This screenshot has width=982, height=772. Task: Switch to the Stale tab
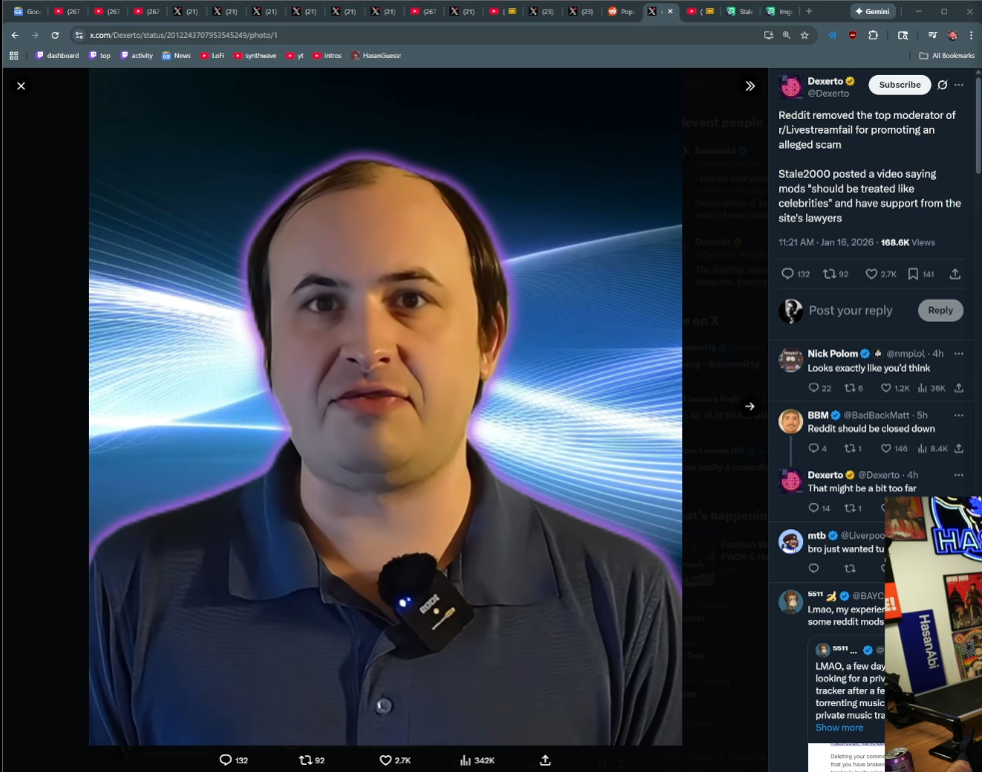coord(739,11)
